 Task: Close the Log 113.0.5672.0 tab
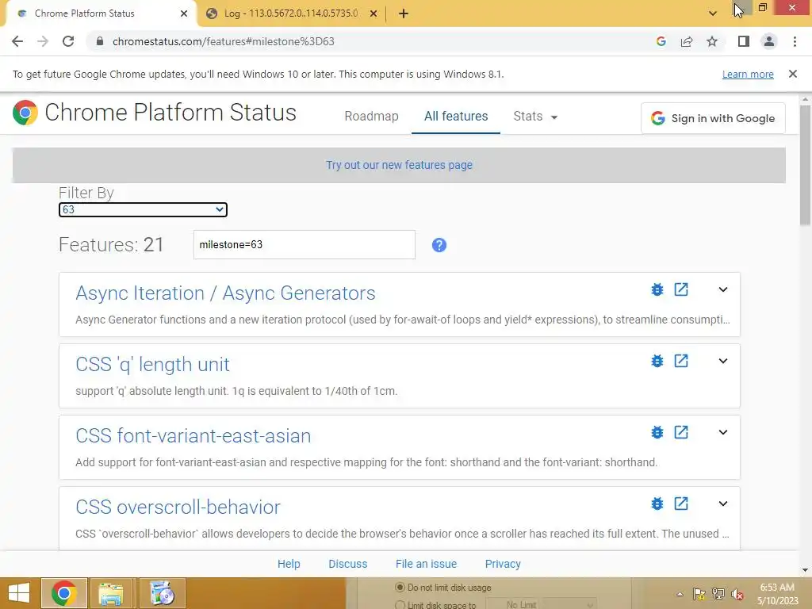373,13
